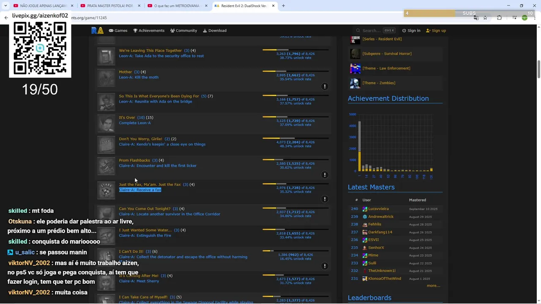Screen dimensions: 541x304
Task: Click the progress bar of I Can't Do It!
Action: click(295, 251)
